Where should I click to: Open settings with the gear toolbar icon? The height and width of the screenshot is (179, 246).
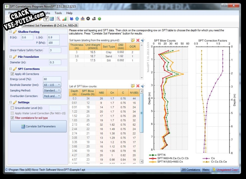(88, 19)
